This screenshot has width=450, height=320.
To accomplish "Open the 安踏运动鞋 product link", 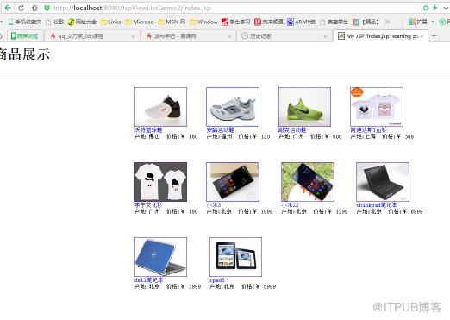I will click(220, 130).
